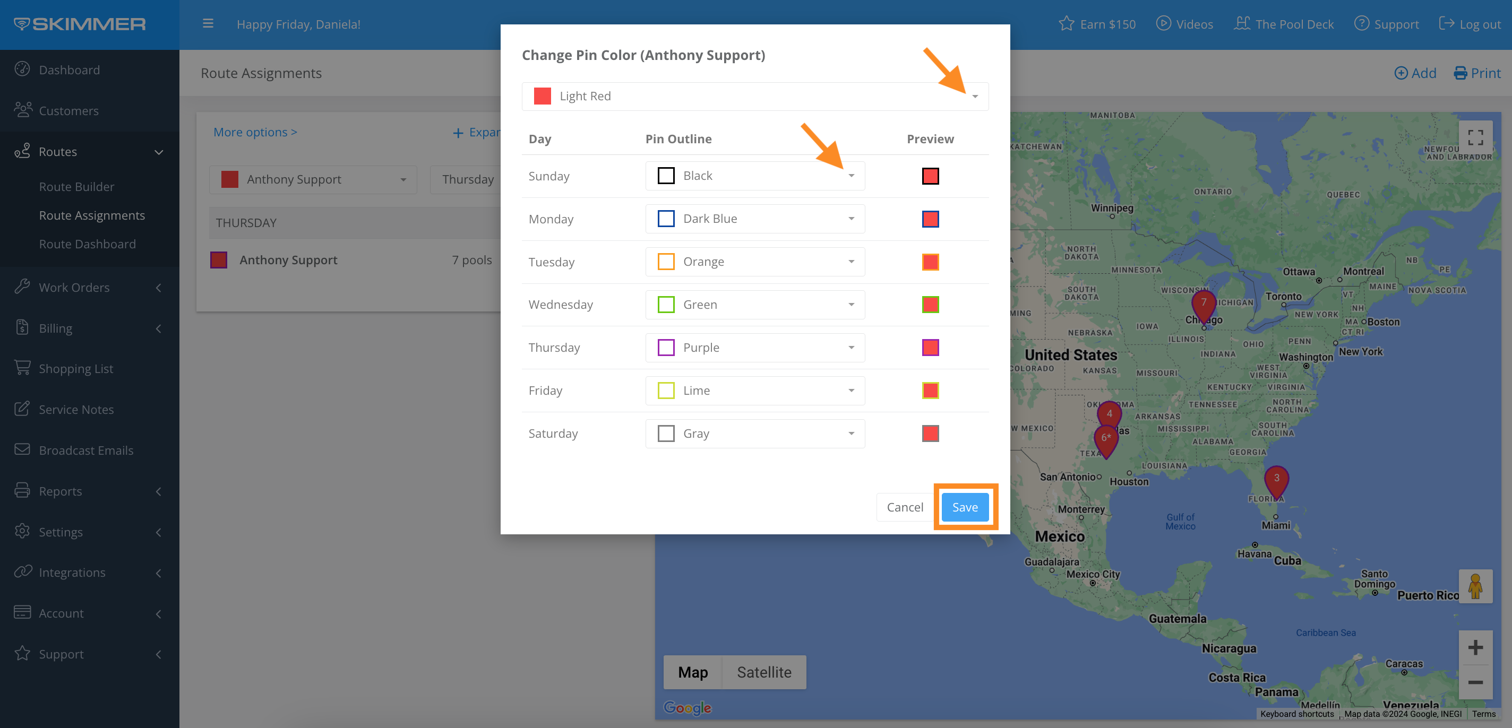Open Friday's Lime outline dropdown
Viewport: 1512px width, 728px height.
click(x=755, y=390)
